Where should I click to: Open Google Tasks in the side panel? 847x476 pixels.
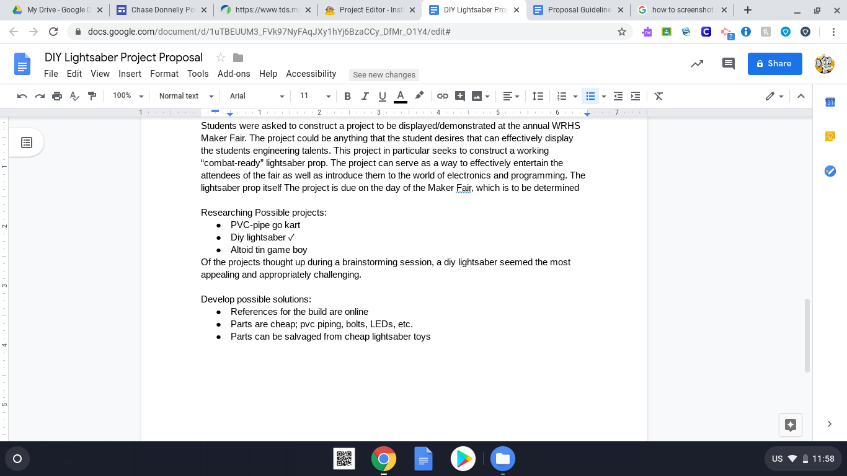830,171
